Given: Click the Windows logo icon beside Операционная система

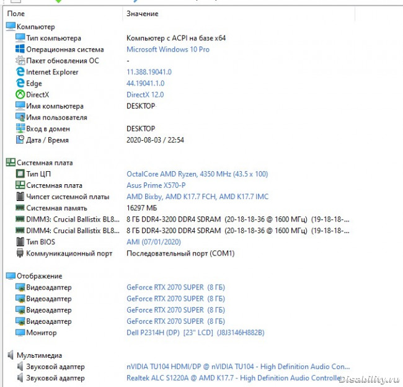Looking at the screenshot, I should [20, 49].
